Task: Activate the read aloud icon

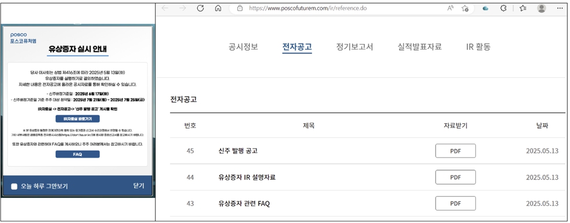Action: (x=450, y=8)
